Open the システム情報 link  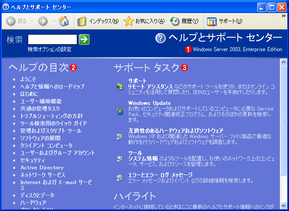(x=143, y=159)
